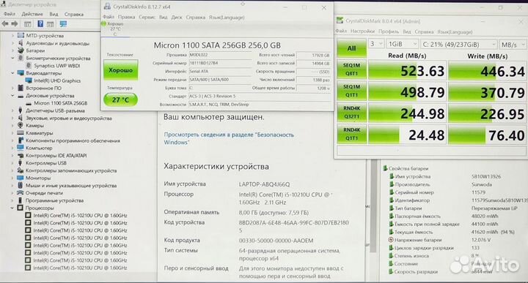This screenshot has width=528, height=283.
Task: Click the Биометрические устройства fingerprint icon
Action: [x=21, y=58]
